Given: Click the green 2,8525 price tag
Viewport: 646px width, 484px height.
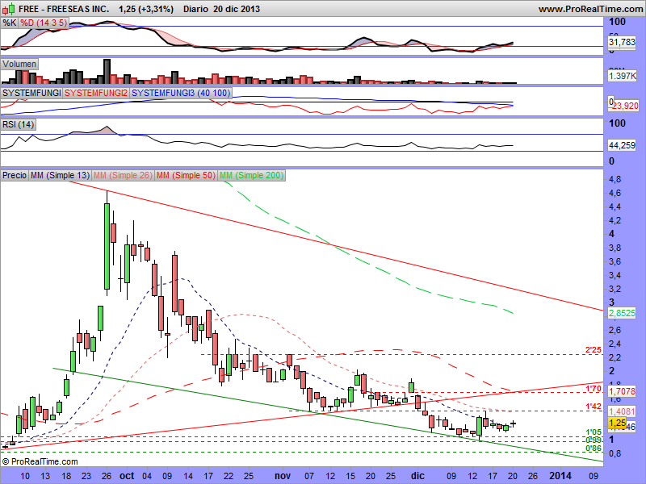Looking at the screenshot, I should click(622, 313).
